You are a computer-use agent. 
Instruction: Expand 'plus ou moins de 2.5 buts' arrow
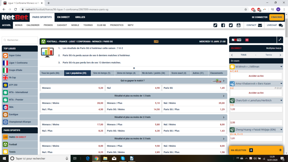click(224, 117)
